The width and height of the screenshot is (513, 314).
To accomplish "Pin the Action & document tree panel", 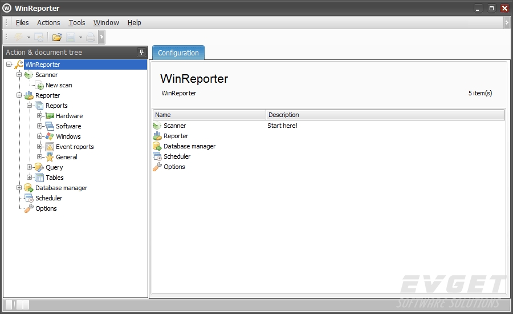I will point(141,52).
